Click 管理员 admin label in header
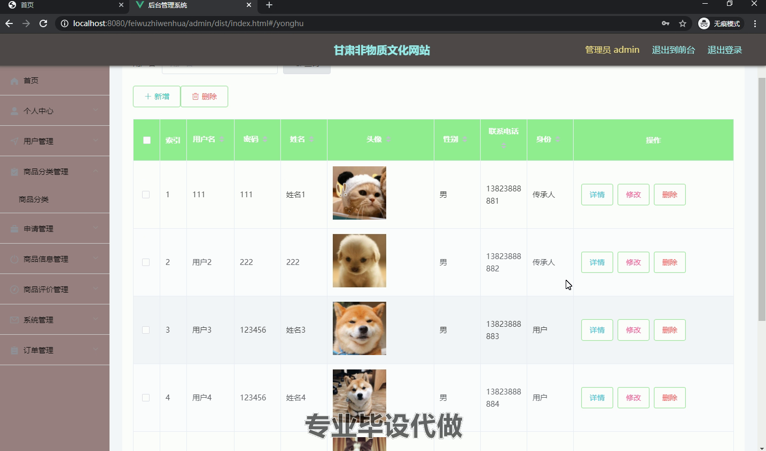This screenshot has width=766, height=451. tap(612, 50)
